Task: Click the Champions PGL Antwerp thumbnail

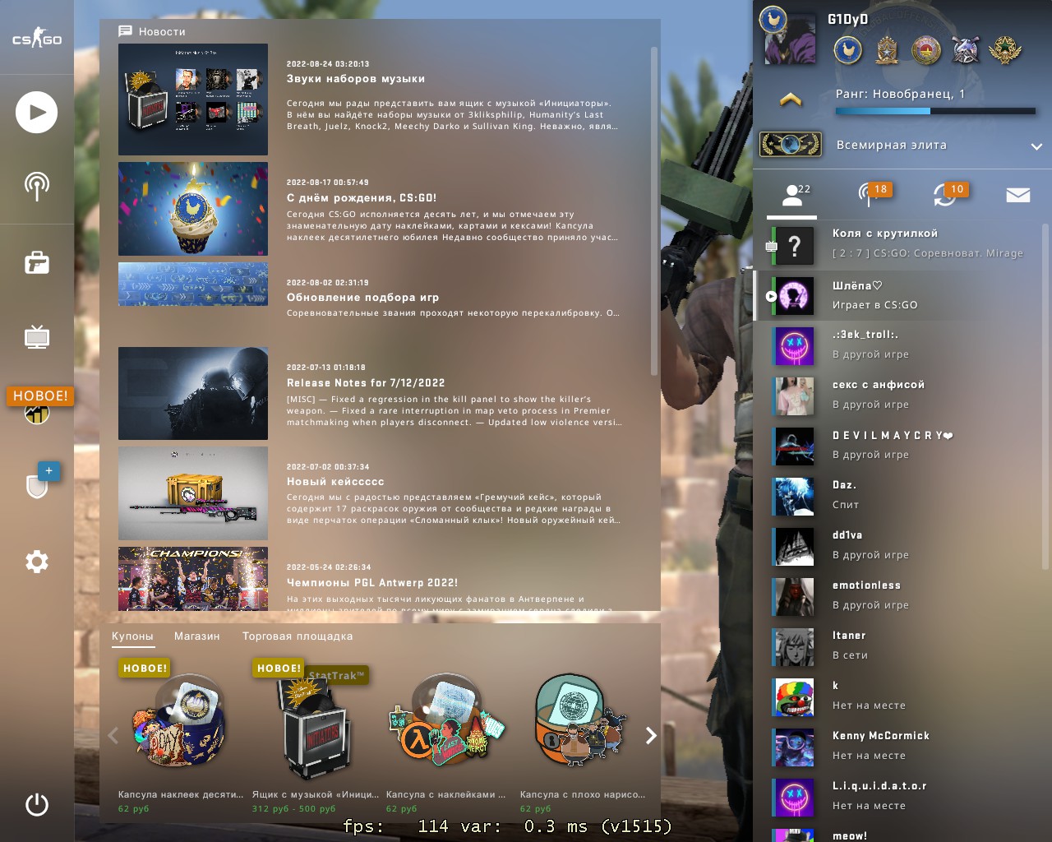Action: [193, 579]
